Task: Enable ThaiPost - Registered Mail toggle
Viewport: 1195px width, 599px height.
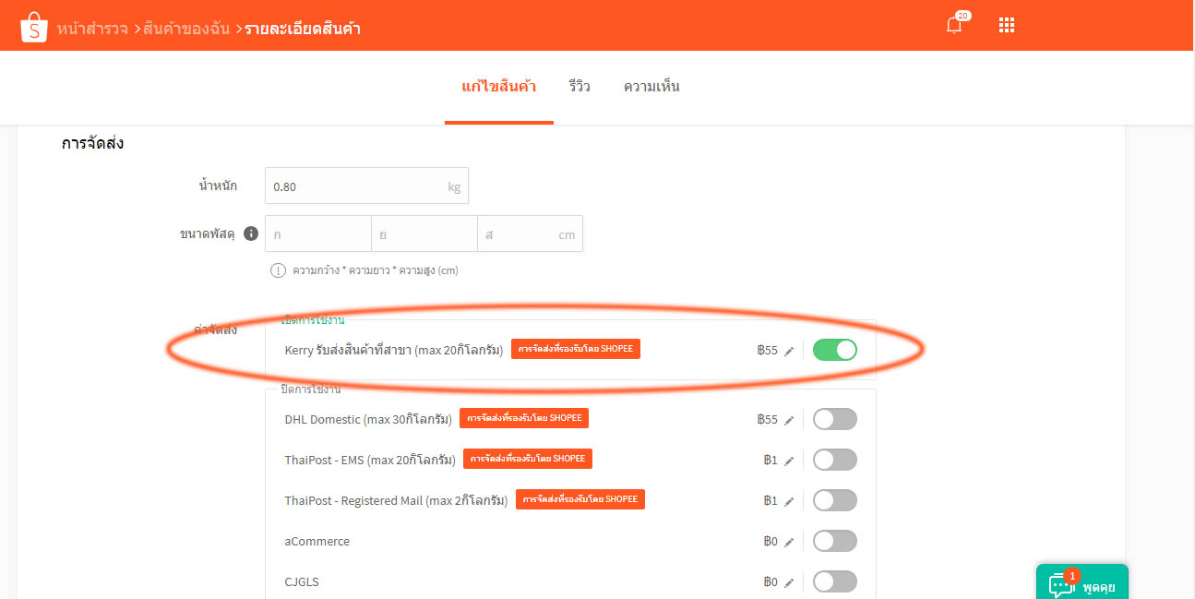Action: [835, 500]
